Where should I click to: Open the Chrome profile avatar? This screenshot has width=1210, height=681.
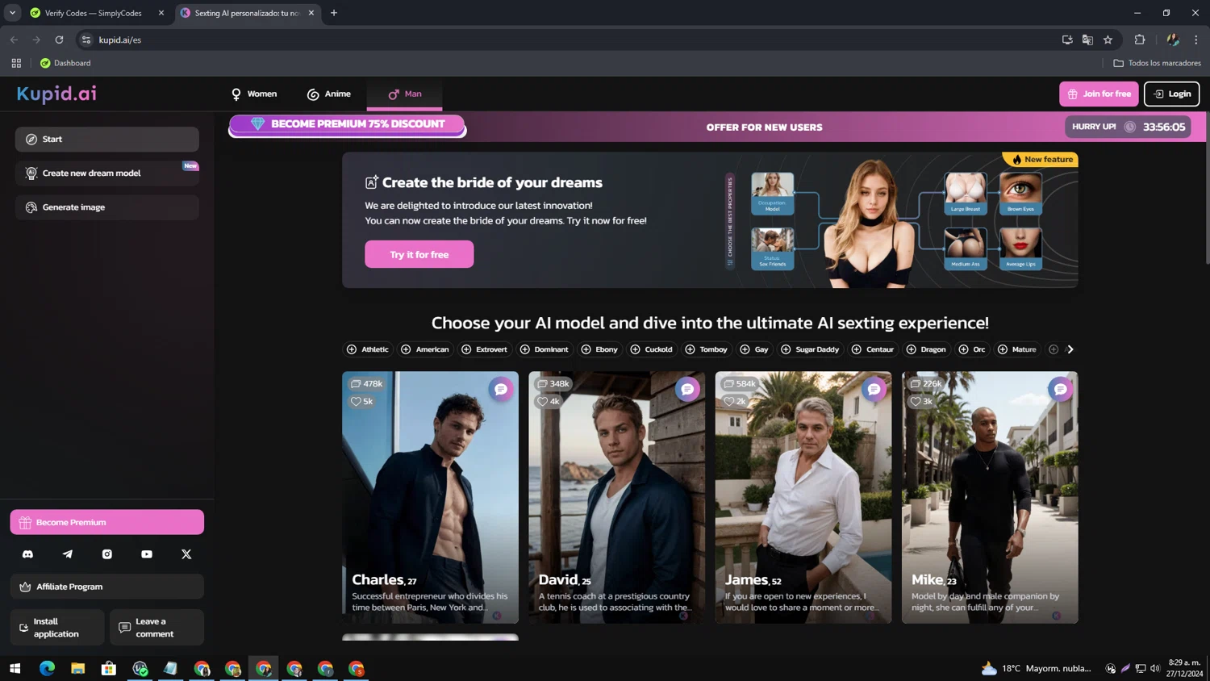coord(1173,40)
